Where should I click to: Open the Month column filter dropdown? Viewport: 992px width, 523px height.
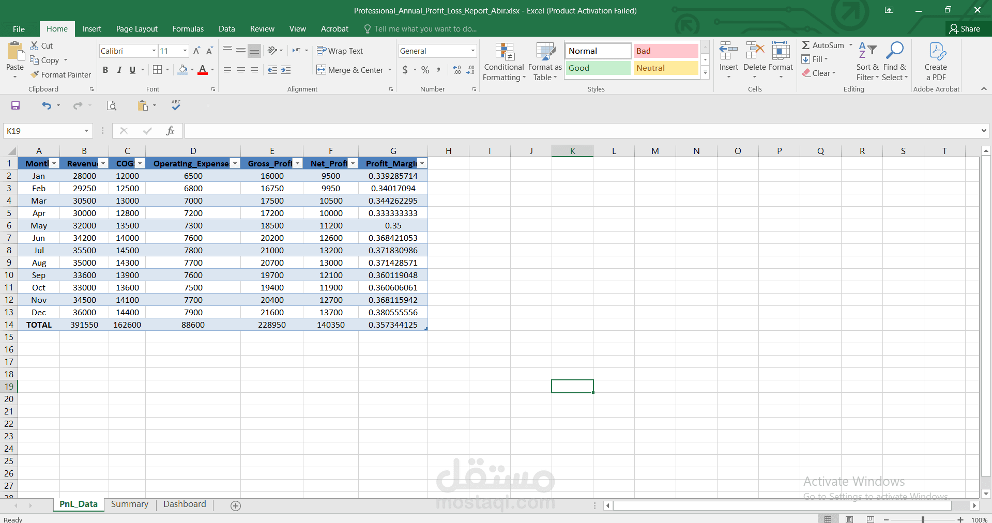click(54, 163)
